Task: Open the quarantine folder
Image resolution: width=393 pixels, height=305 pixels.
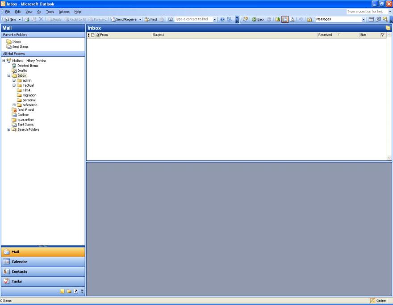Action: point(26,119)
